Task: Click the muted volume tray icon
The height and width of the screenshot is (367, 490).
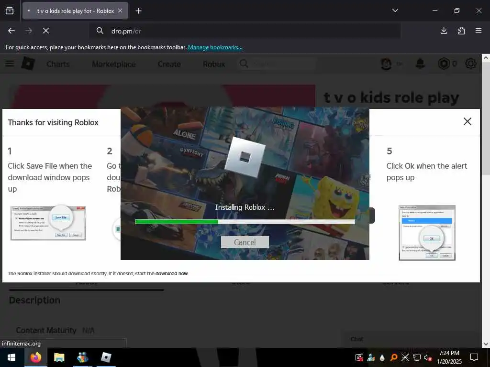Action: click(x=428, y=357)
